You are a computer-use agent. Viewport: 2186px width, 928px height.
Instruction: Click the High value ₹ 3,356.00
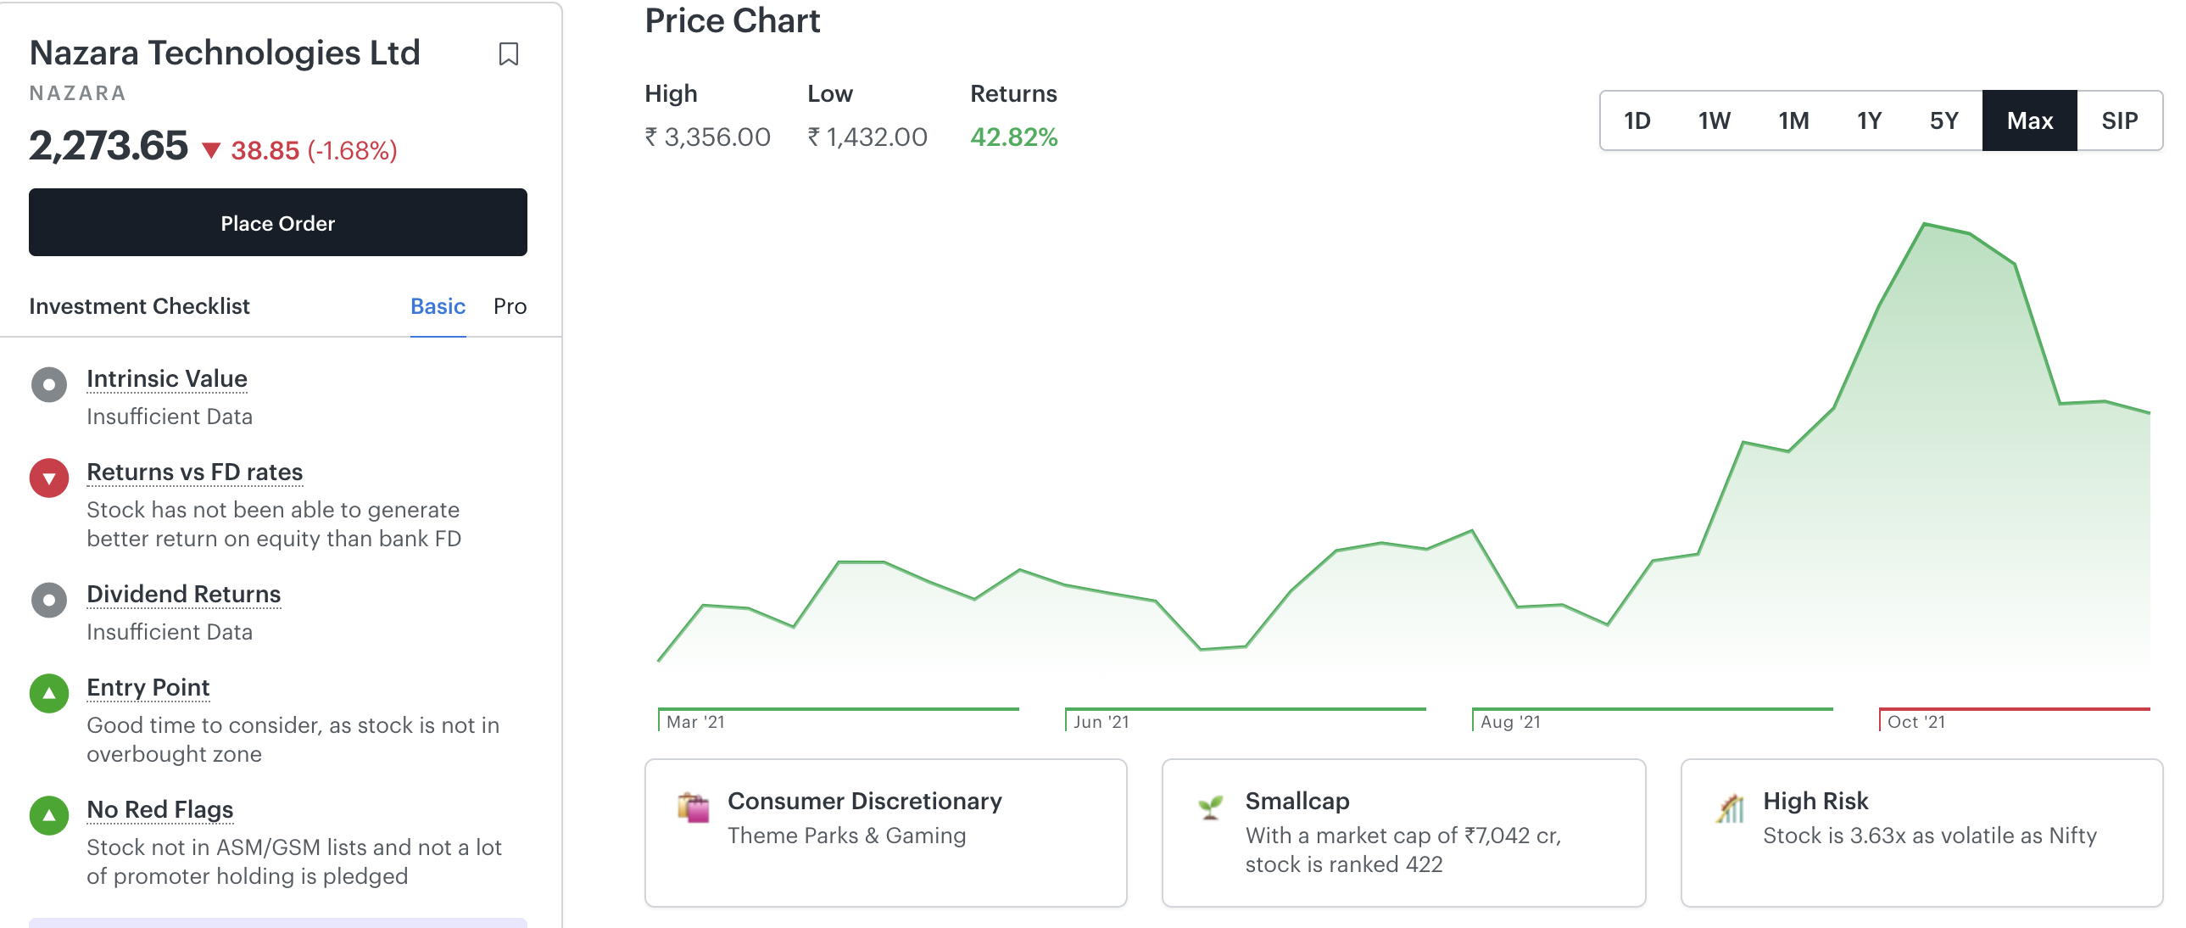tap(708, 137)
